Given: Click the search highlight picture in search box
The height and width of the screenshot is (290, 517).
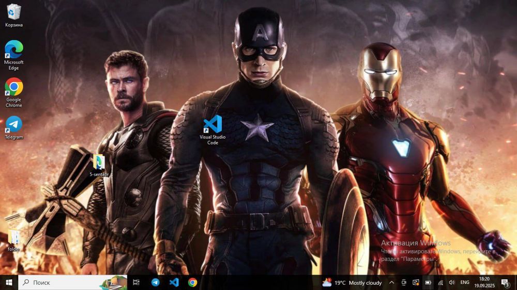Looking at the screenshot, I should [x=113, y=282].
